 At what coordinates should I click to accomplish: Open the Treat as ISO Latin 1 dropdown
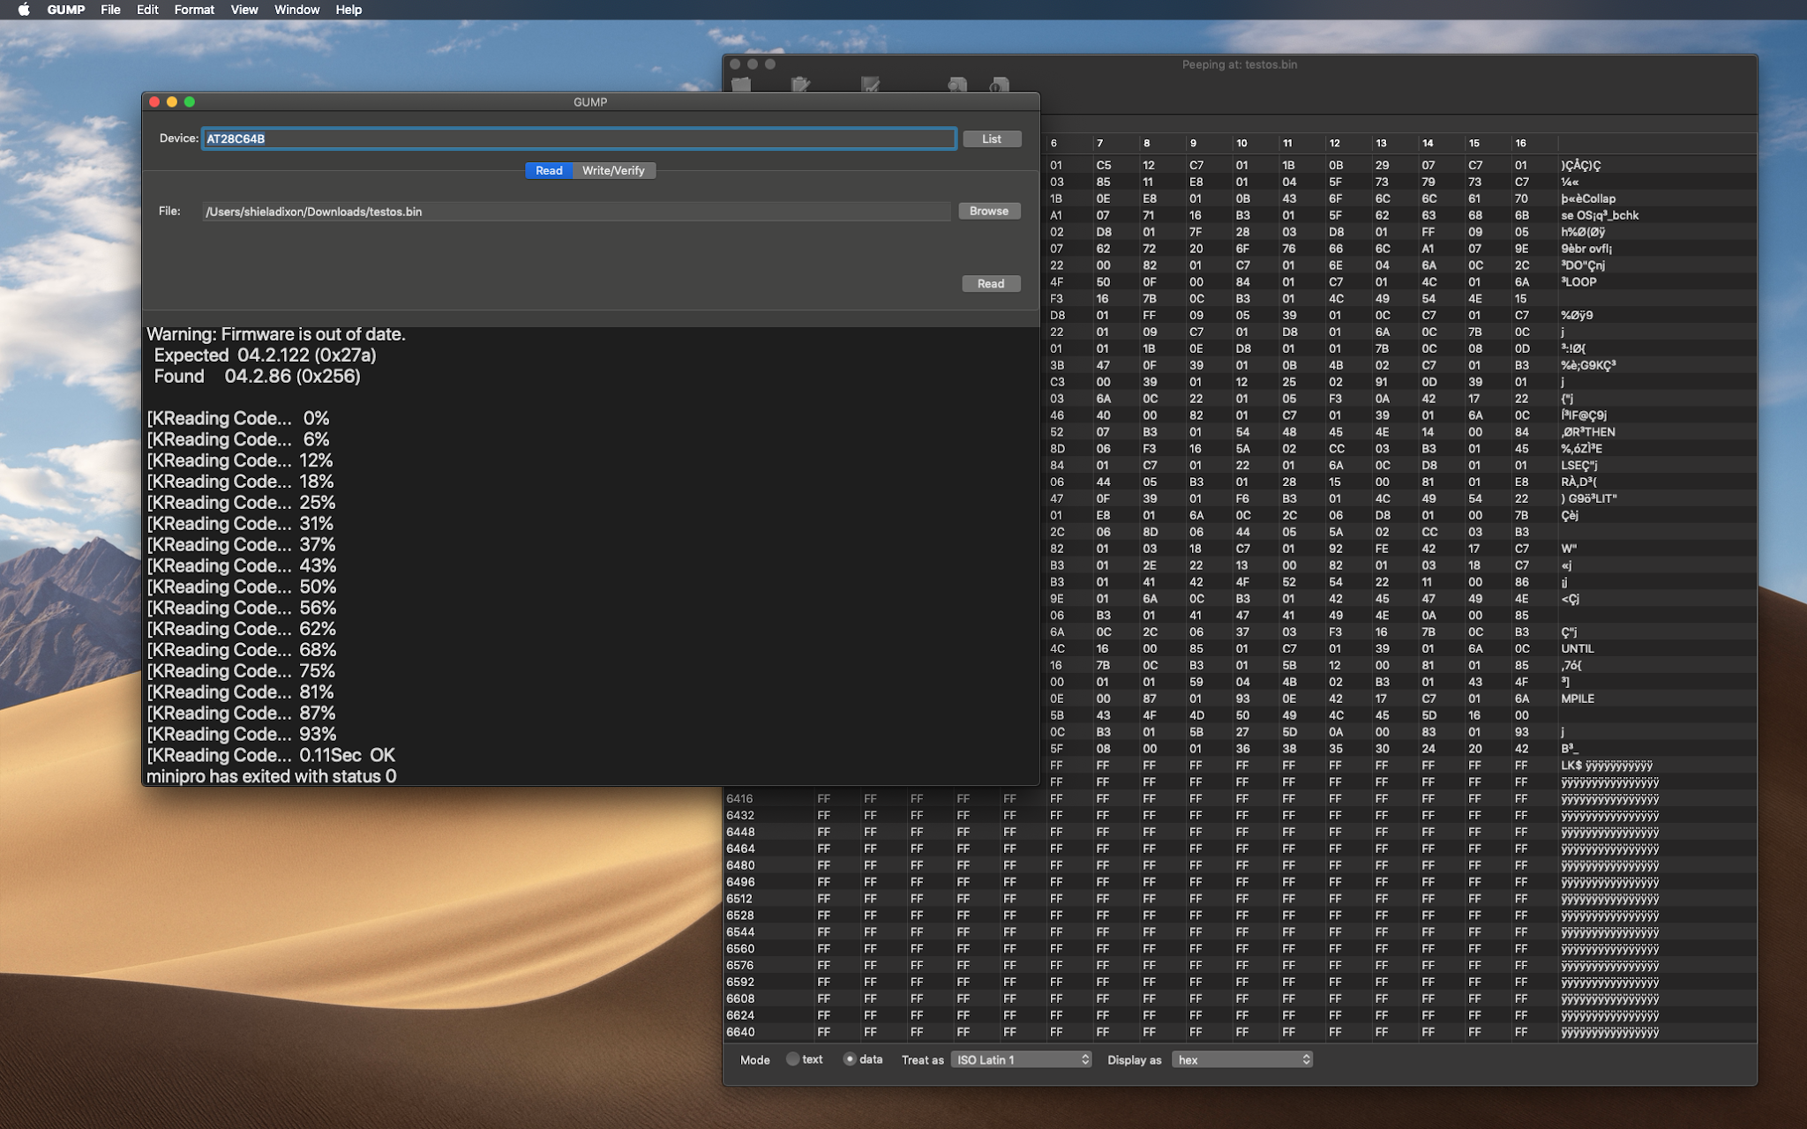pyautogui.click(x=1020, y=1059)
